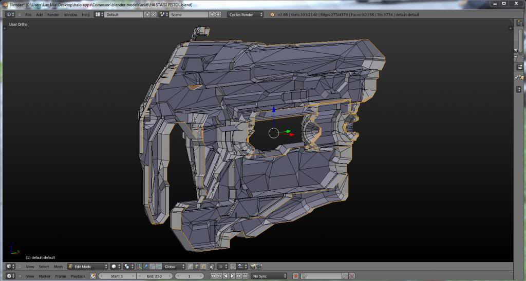This screenshot has width=526, height=281.
Task: Click the timeline editor type icon
Action: coord(9,276)
